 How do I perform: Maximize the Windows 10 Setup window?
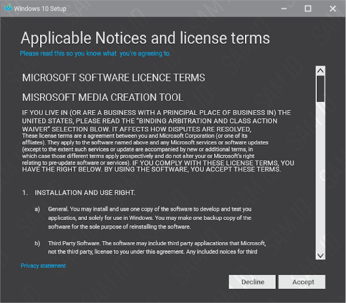[308, 9]
